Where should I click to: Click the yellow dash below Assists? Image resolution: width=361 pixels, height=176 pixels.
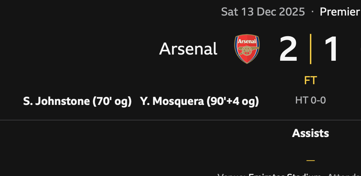coord(310,160)
